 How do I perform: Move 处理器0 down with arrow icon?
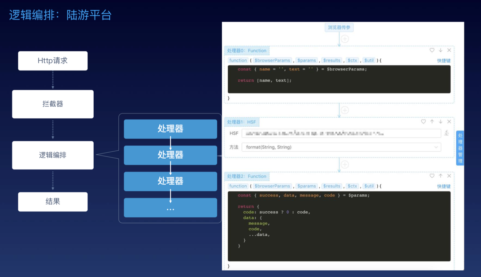[x=441, y=50]
